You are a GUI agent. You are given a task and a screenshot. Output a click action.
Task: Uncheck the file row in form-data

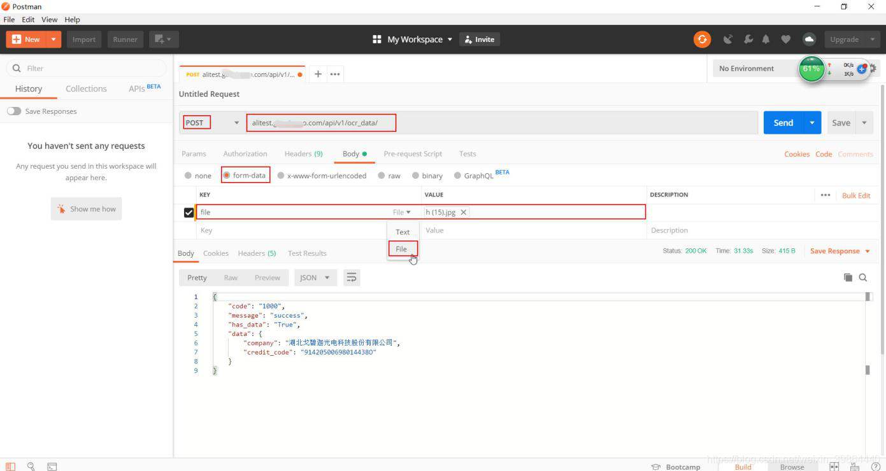pos(189,212)
